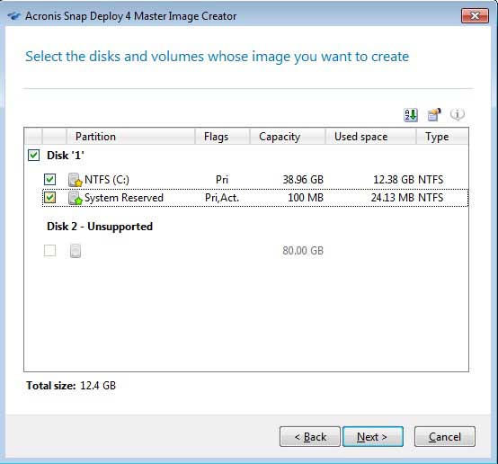This screenshot has width=498, height=464.
Task: Click the Disk '1' label
Action: [x=66, y=156]
